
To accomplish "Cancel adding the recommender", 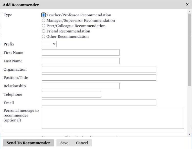I will tap(82, 143).
